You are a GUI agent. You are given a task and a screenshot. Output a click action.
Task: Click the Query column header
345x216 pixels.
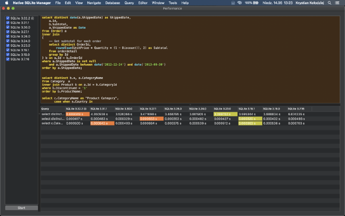tap(53, 109)
